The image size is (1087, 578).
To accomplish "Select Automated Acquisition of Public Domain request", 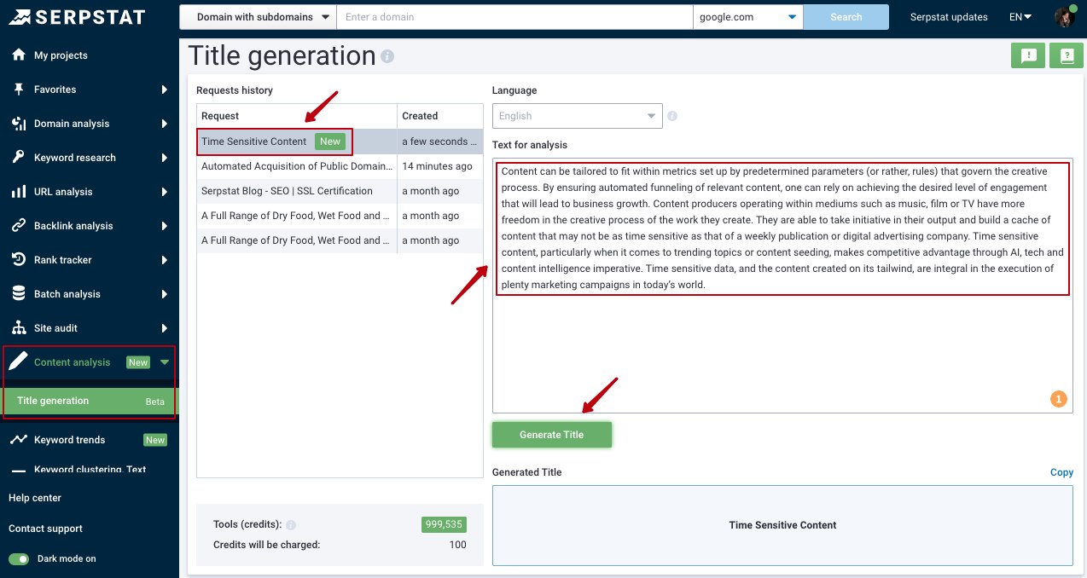I will 340,166.
